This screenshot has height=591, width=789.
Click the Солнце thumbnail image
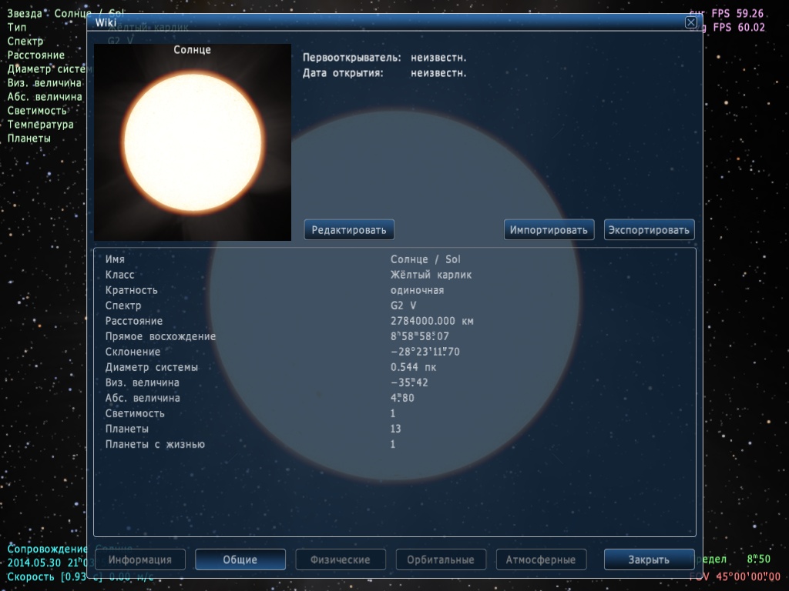point(193,142)
